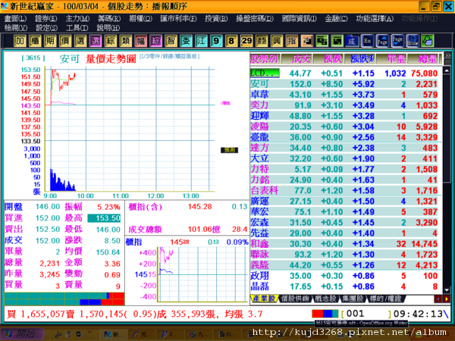Screen dimensions: 455x341
Task: Click the red 幅 toolbar icon
Action: click(141, 41)
